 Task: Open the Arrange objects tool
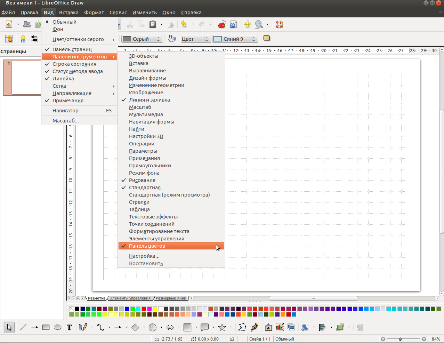click(x=340, y=327)
